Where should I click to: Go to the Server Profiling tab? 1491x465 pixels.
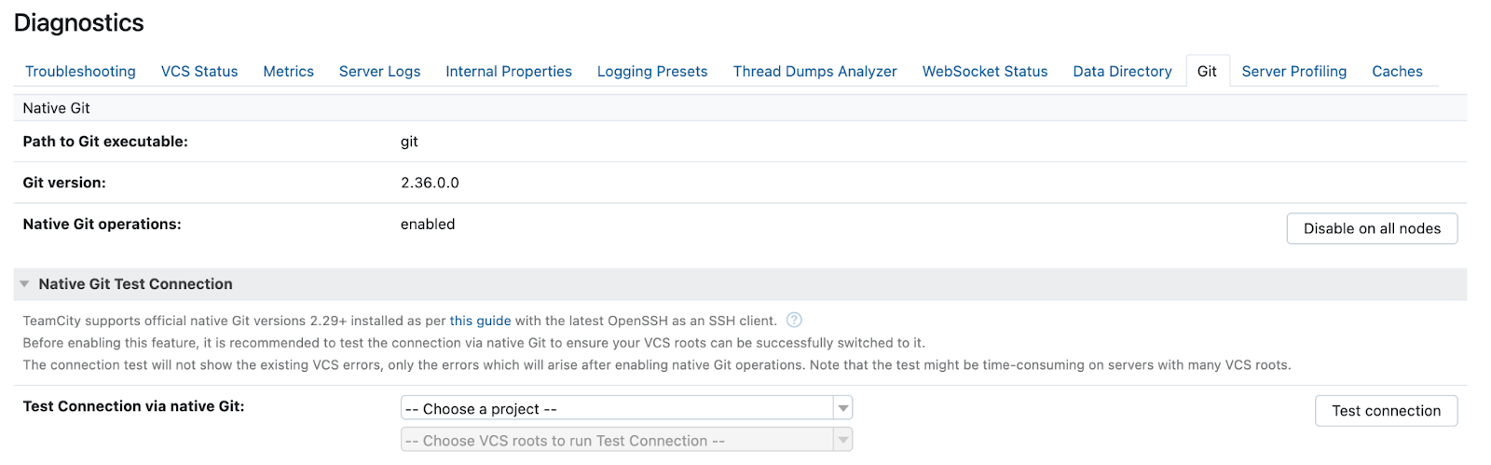pos(1293,71)
